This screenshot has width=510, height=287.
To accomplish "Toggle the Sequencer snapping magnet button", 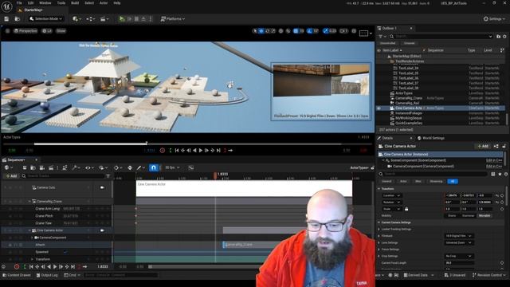I will click(154, 167).
